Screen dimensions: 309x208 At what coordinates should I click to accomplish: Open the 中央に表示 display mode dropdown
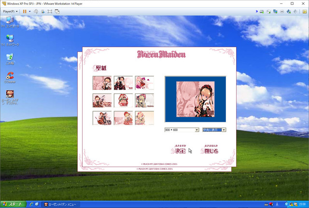[x=214, y=130]
